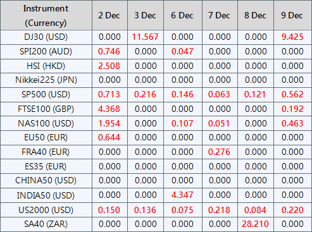Click DJ30 value 9.425 on 9 Dec
Image resolution: width=312 pixels, height=232 pixels.
(x=292, y=37)
